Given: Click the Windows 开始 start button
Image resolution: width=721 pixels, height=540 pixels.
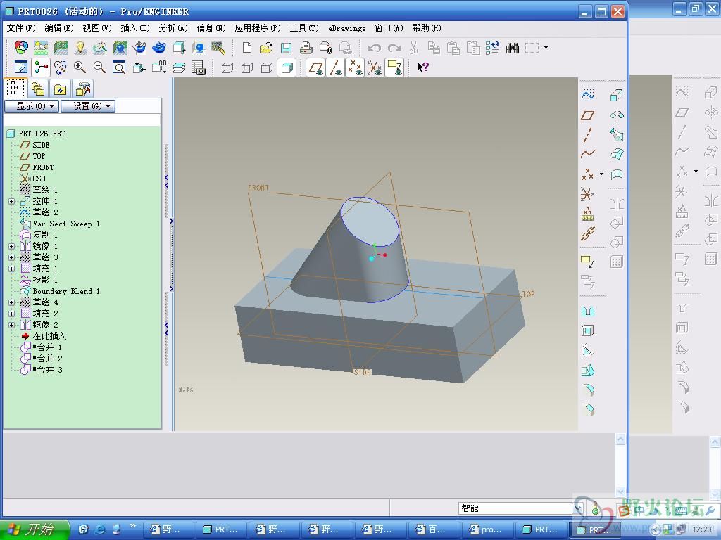Looking at the screenshot, I should click(x=34, y=529).
